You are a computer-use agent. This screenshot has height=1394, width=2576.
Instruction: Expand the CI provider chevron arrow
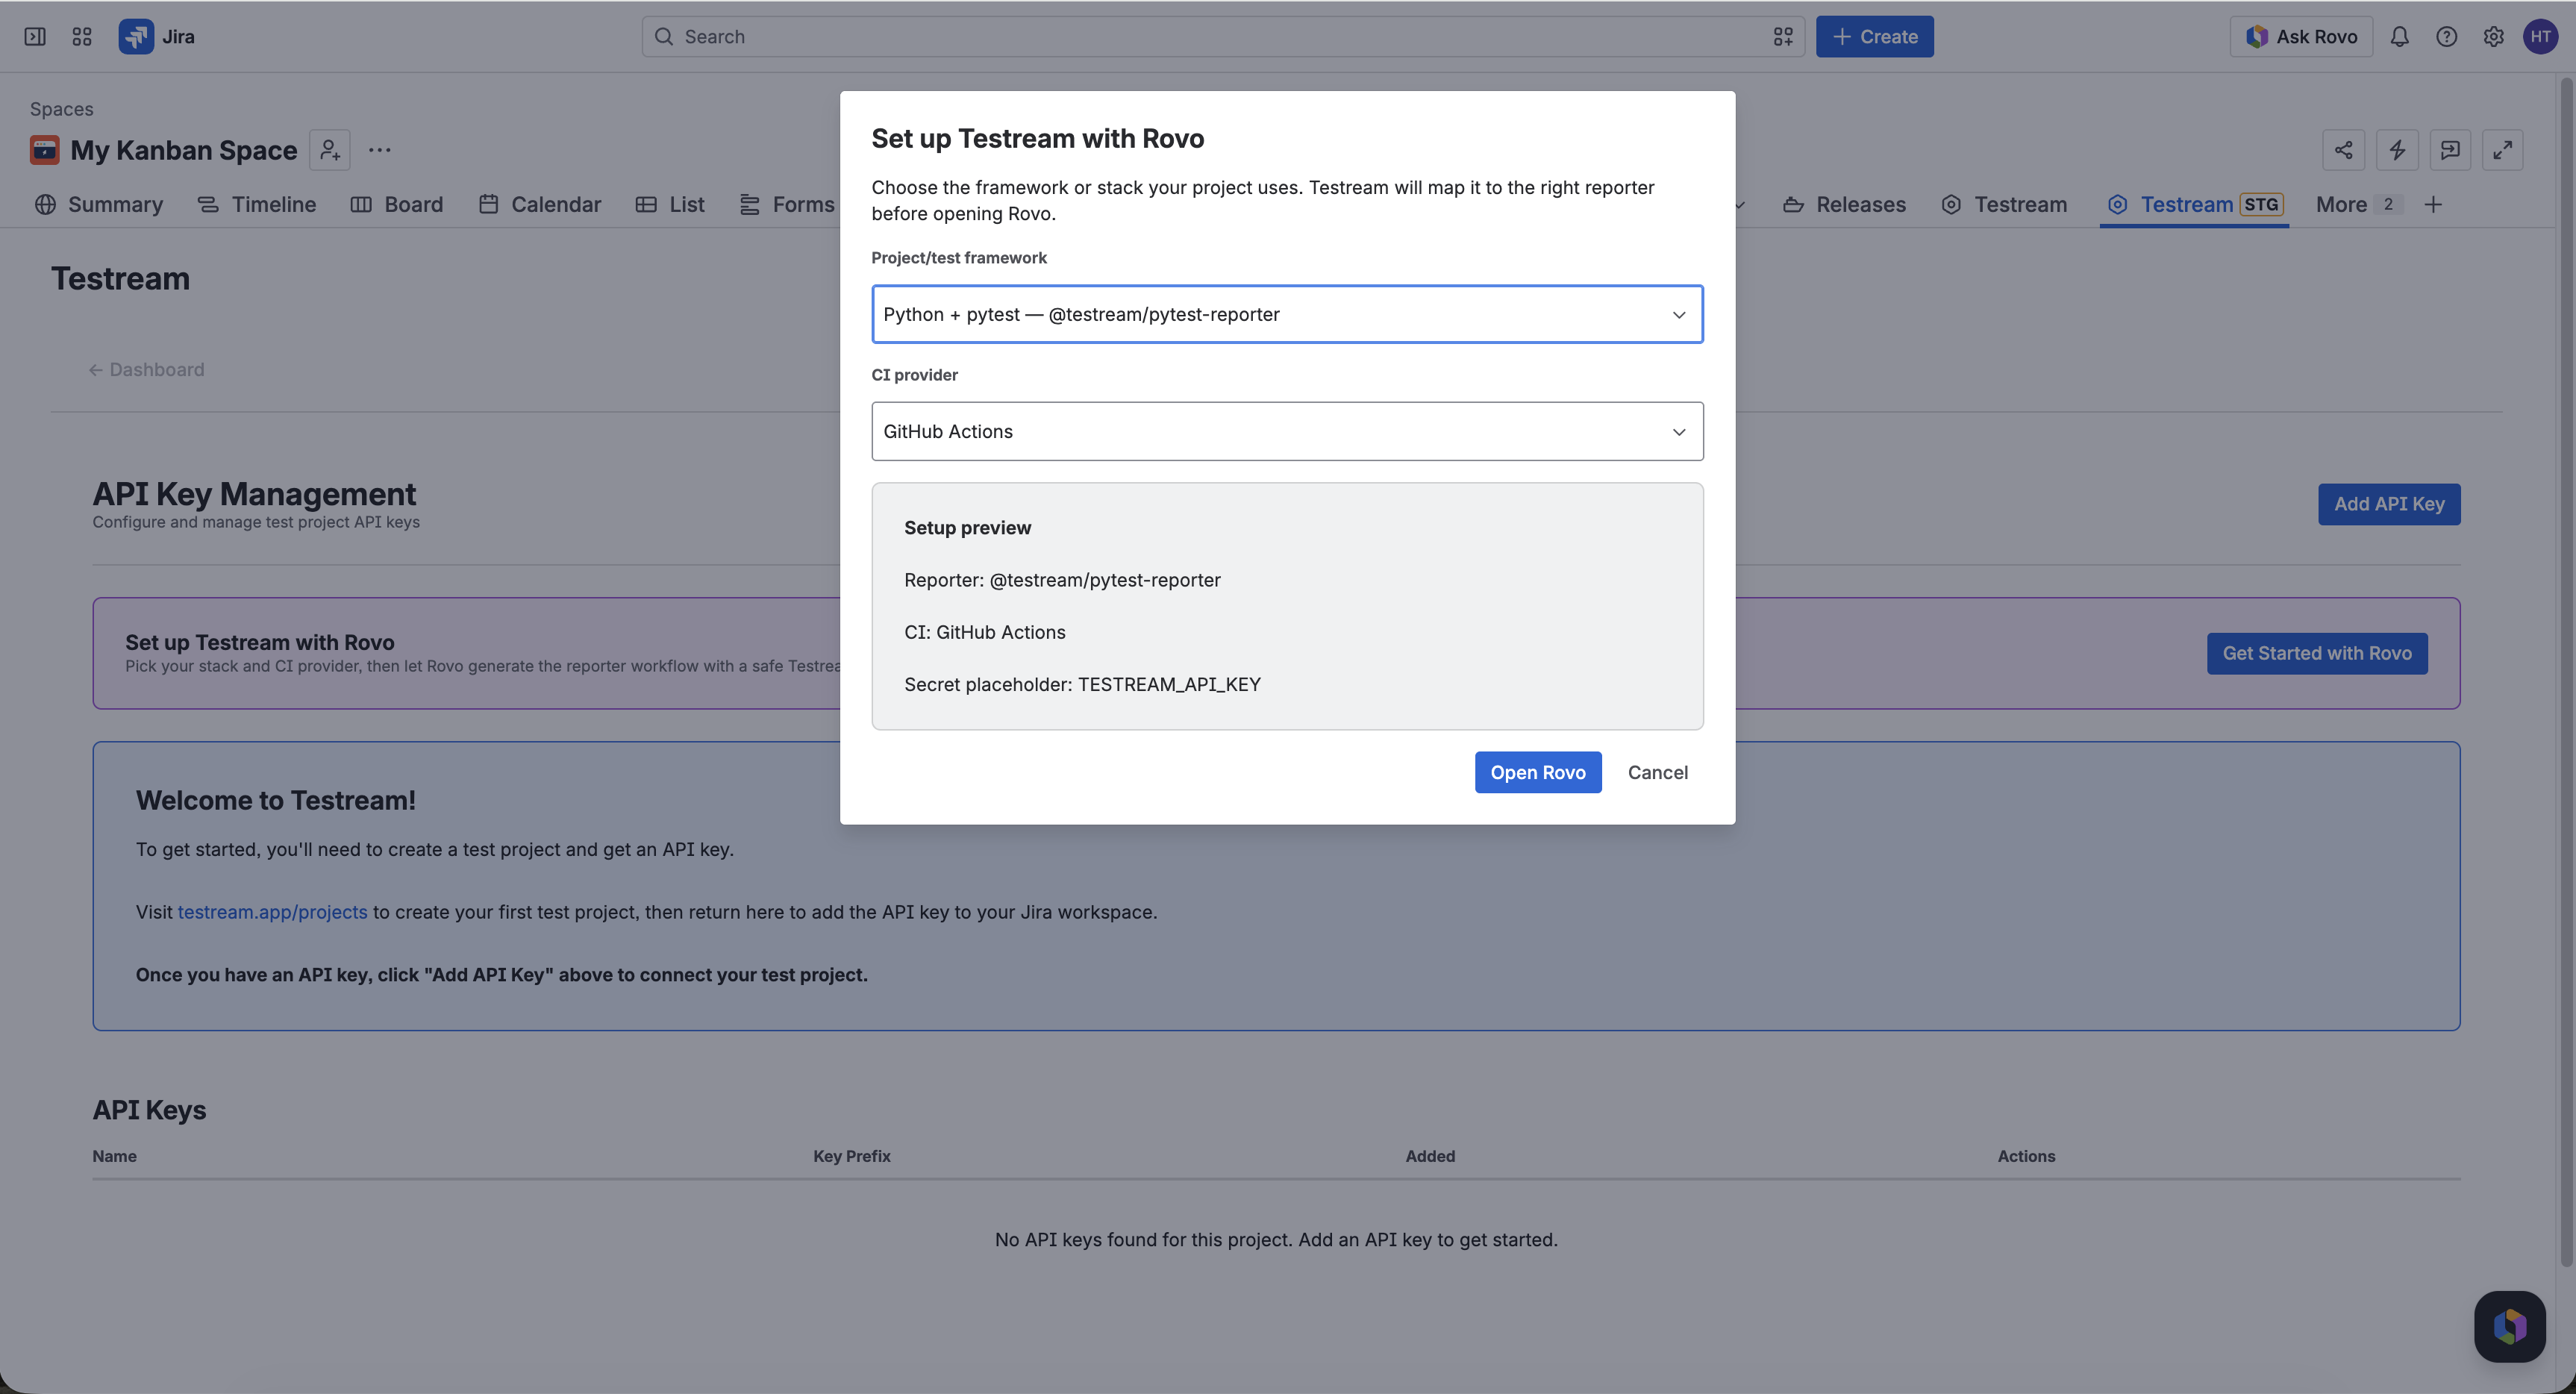coord(1679,432)
